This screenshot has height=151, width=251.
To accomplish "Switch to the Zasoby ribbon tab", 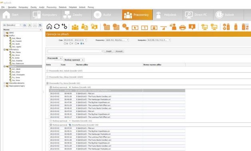I will pos(76,15).
